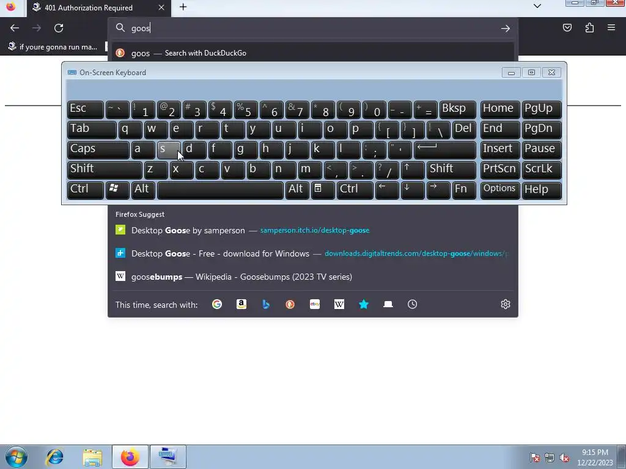The image size is (626, 469).
Task: Click the Windows logo key on the keyboard
Action: (117, 189)
